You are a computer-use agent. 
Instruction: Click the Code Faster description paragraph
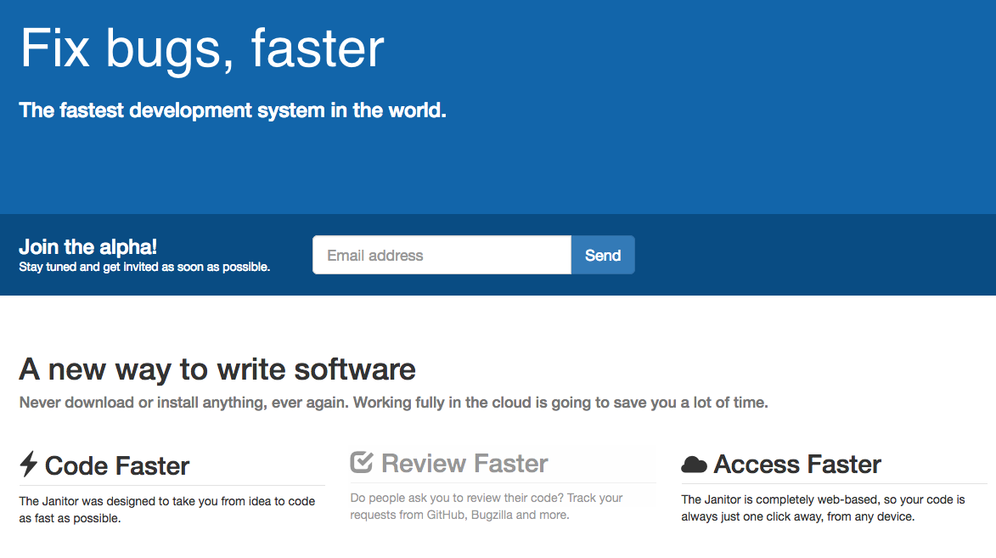pos(167,510)
